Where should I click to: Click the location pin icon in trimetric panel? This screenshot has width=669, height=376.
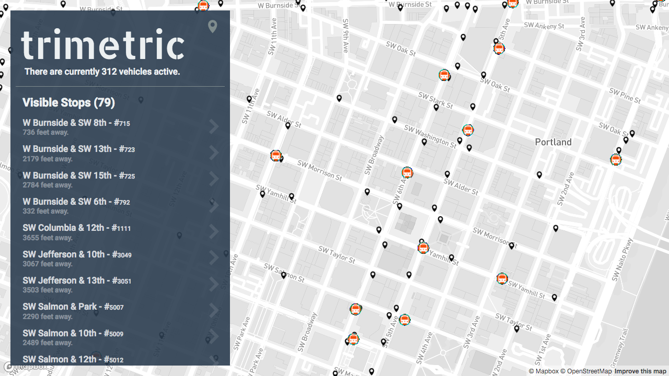point(212,26)
